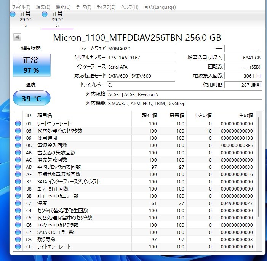
Task: Click status circle for AC 消去失敗回数
Action: 18,160
